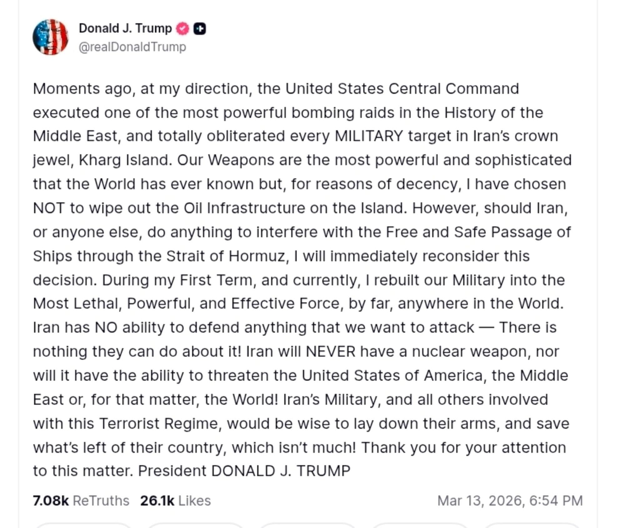The width and height of the screenshot is (625, 528).
Task: Click the black plus badge beside the name
Action: tap(200, 29)
